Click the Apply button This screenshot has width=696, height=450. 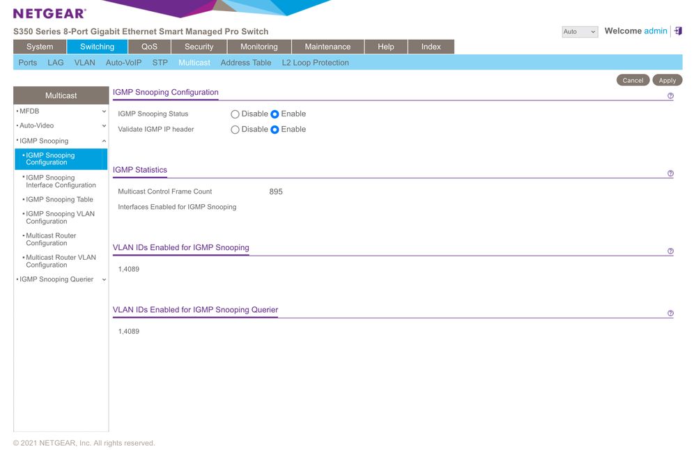pyautogui.click(x=667, y=80)
